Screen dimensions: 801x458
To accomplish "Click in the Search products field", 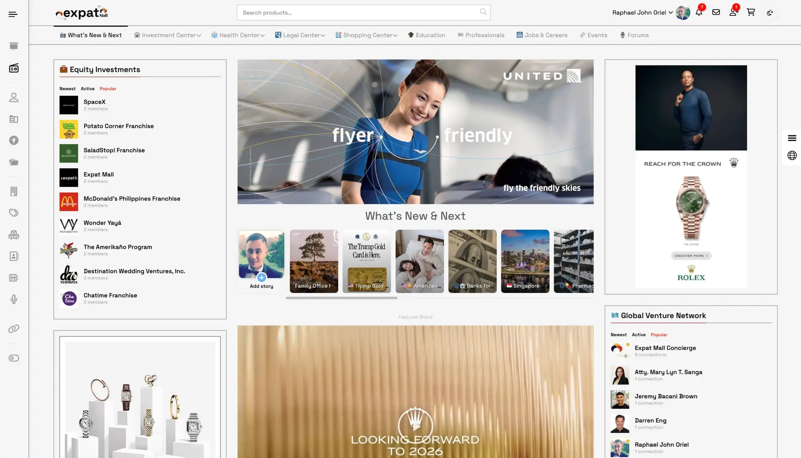I will coord(363,13).
